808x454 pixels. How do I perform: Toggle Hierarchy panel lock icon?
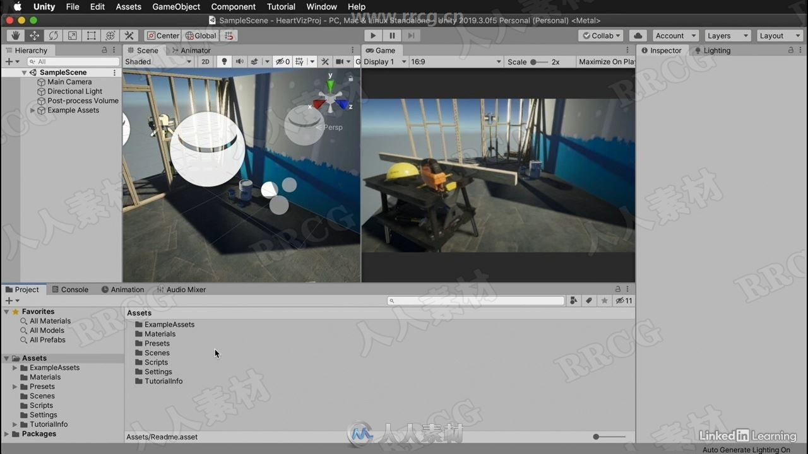click(104, 50)
